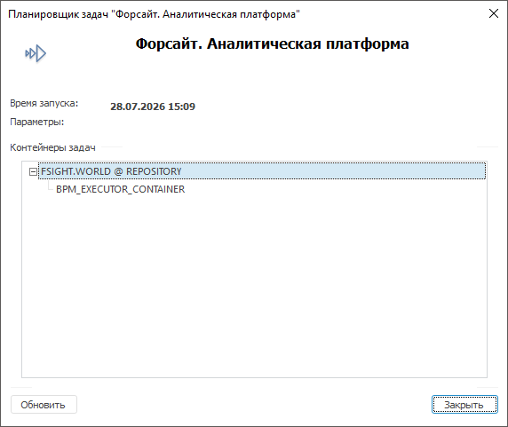Select the FSIGHT.WORLD @ REPOSITORY item
Screen dimensions: 508x427
pyautogui.click(x=111, y=171)
